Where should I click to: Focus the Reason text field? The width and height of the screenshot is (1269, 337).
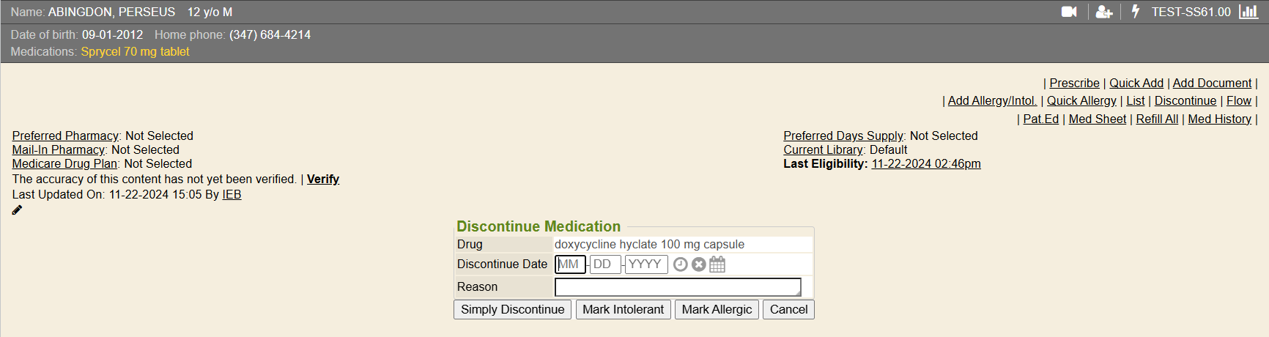click(677, 287)
